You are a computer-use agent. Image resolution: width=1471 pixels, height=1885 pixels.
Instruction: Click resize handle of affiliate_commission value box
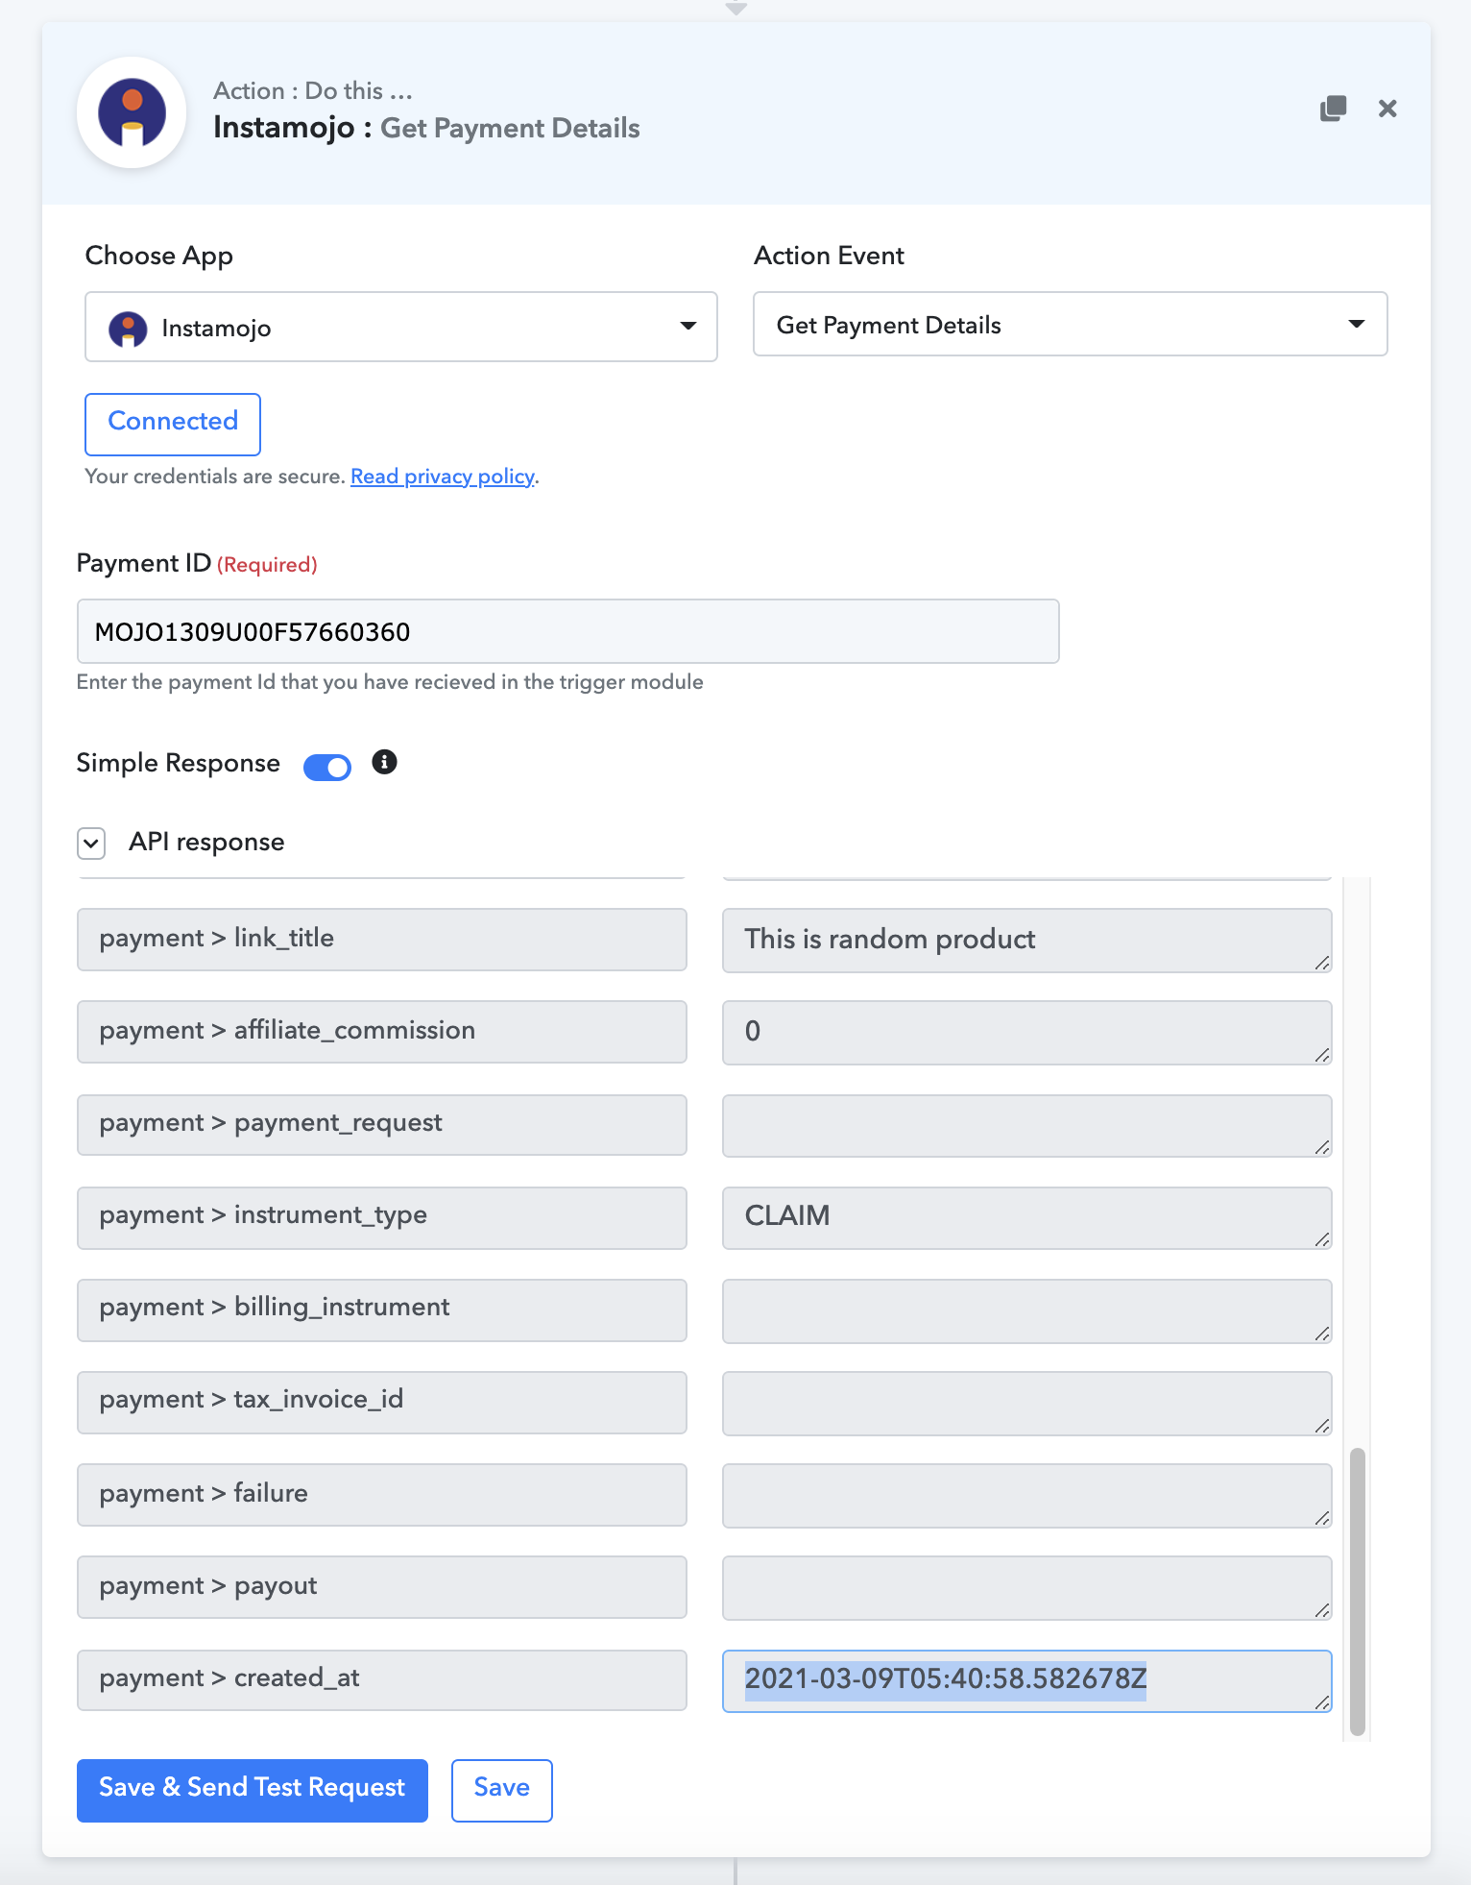[x=1322, y=1055]
